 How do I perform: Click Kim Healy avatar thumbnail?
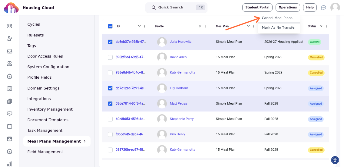[162, 134]
